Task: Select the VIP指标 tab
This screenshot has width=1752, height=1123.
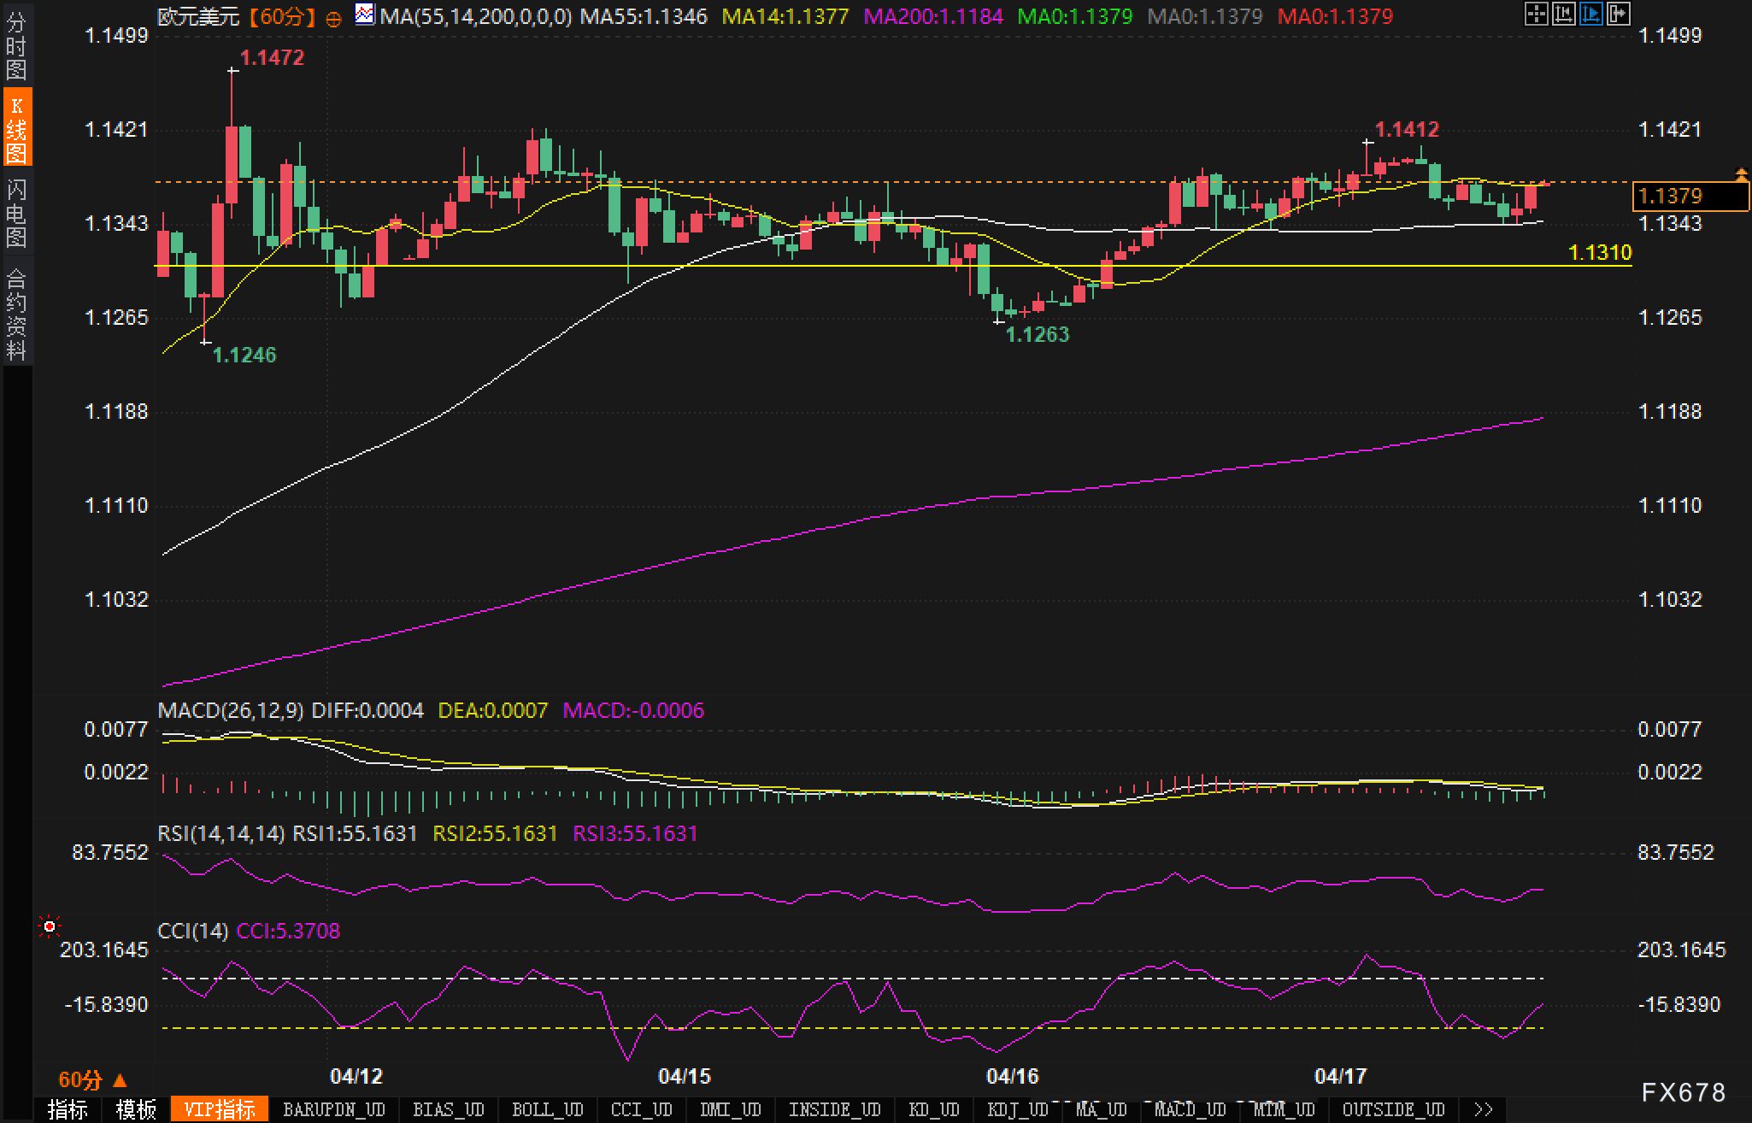Action: click(220, 1109)
